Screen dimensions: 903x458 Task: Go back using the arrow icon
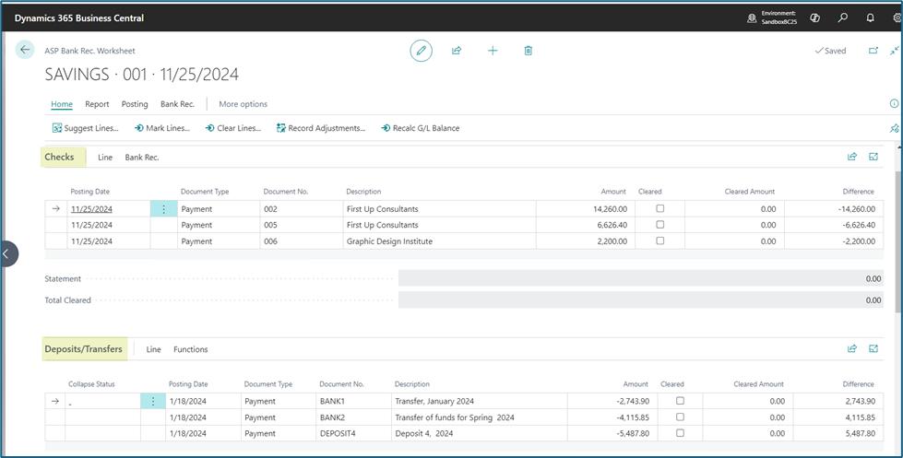25,50
